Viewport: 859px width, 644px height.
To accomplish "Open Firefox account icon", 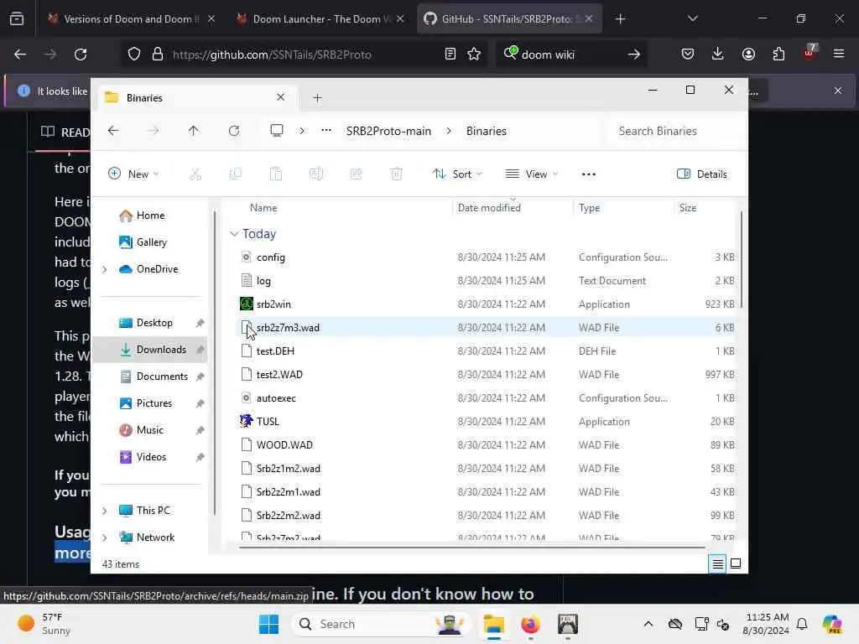I will (748, 55).
